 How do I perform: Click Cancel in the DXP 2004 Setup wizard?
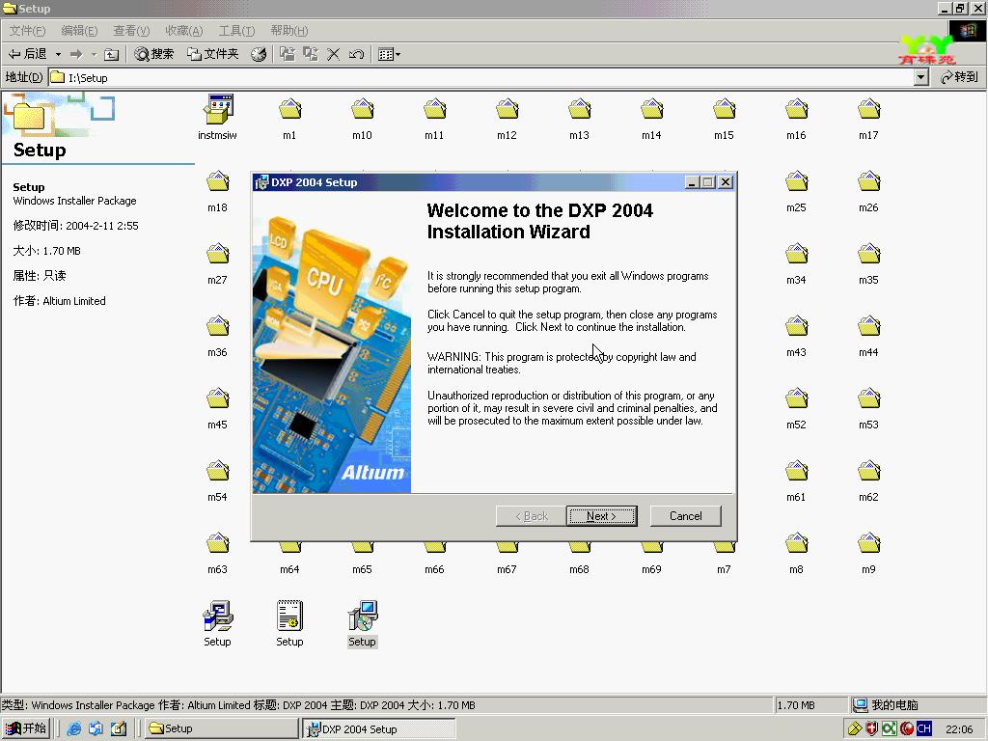(686, 516)
